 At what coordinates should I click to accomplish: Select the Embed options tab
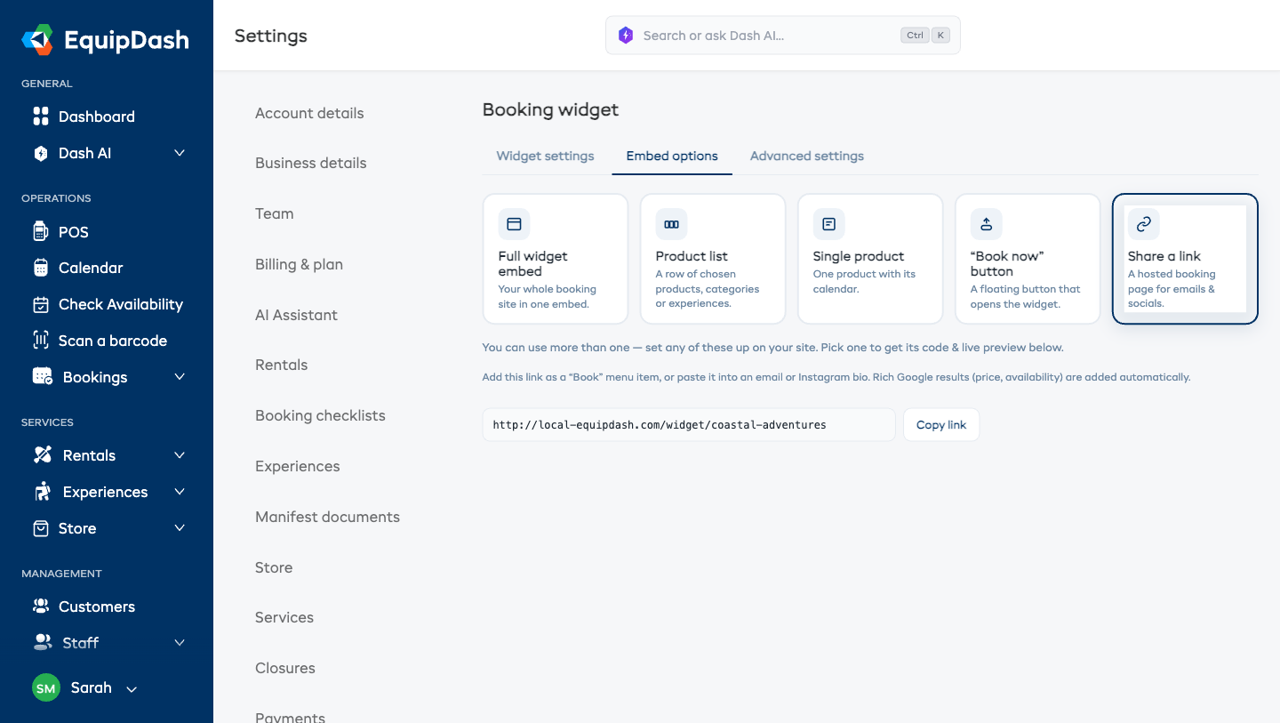(672, 156)
